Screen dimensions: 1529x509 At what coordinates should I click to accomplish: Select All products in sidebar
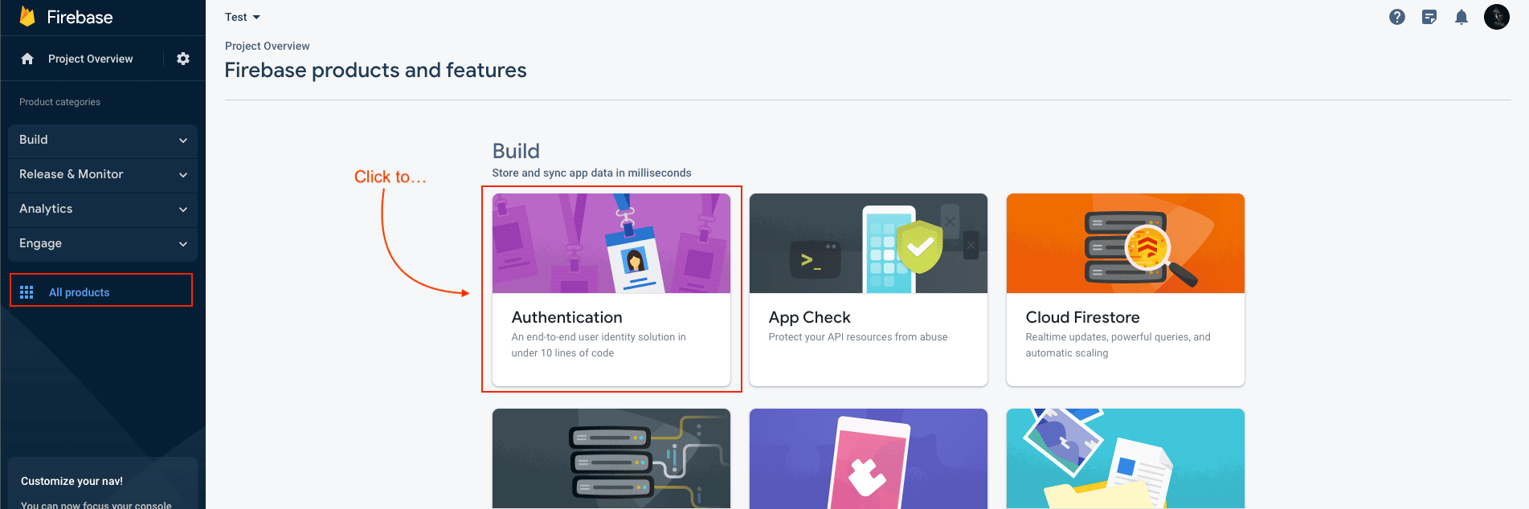pos(79,292)
